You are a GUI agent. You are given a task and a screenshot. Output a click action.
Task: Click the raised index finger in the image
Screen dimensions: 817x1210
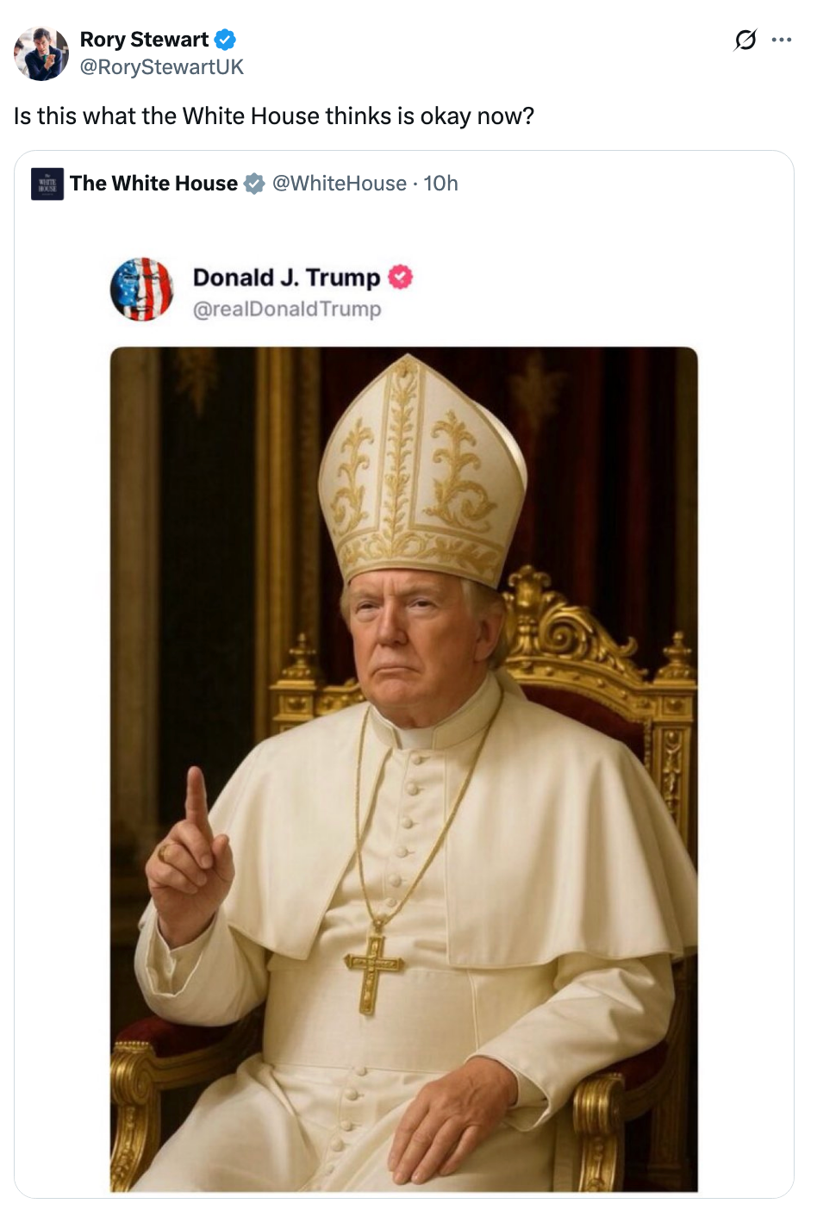pos(197,801)
